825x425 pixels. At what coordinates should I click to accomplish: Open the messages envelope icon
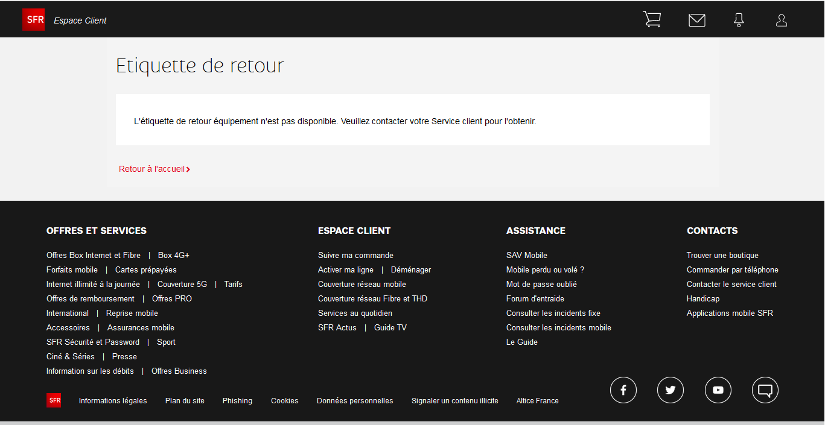pos(697,20)
